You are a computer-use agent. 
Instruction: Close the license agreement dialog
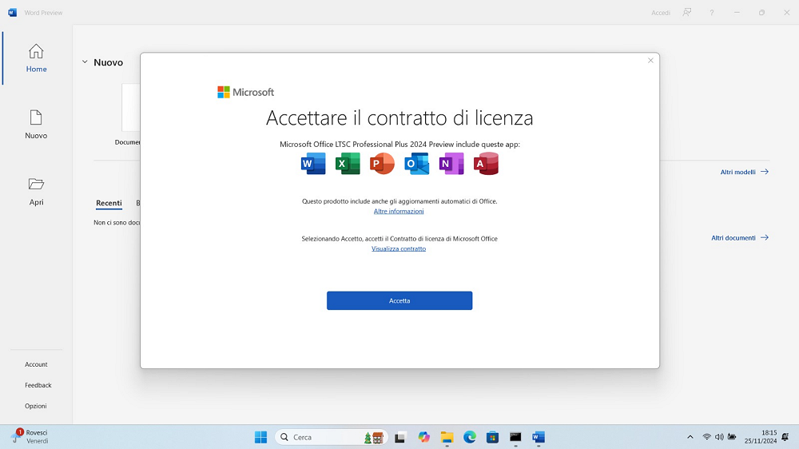point(650,61)
